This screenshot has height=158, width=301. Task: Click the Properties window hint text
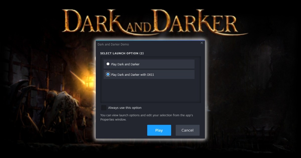[147, 117]
